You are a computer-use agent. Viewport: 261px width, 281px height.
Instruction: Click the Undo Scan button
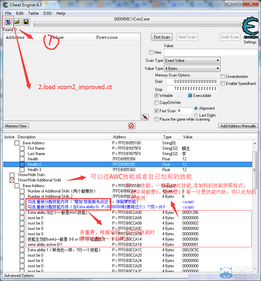[x=230, y=37]
